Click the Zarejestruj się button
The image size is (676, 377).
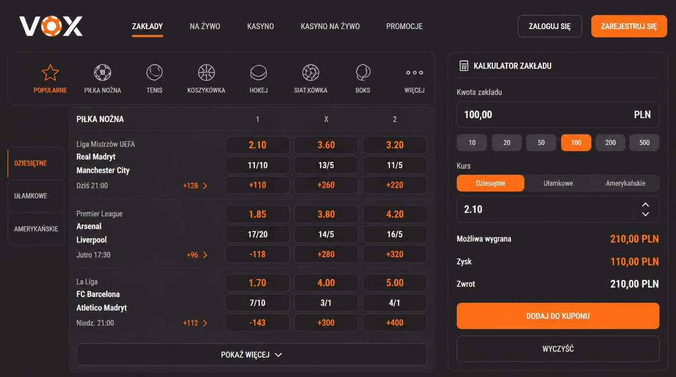pyautogui.click(x=629, y=27)
